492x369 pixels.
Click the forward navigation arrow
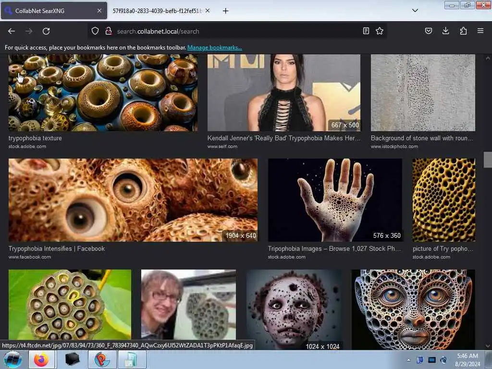click(x=29, y=31)
